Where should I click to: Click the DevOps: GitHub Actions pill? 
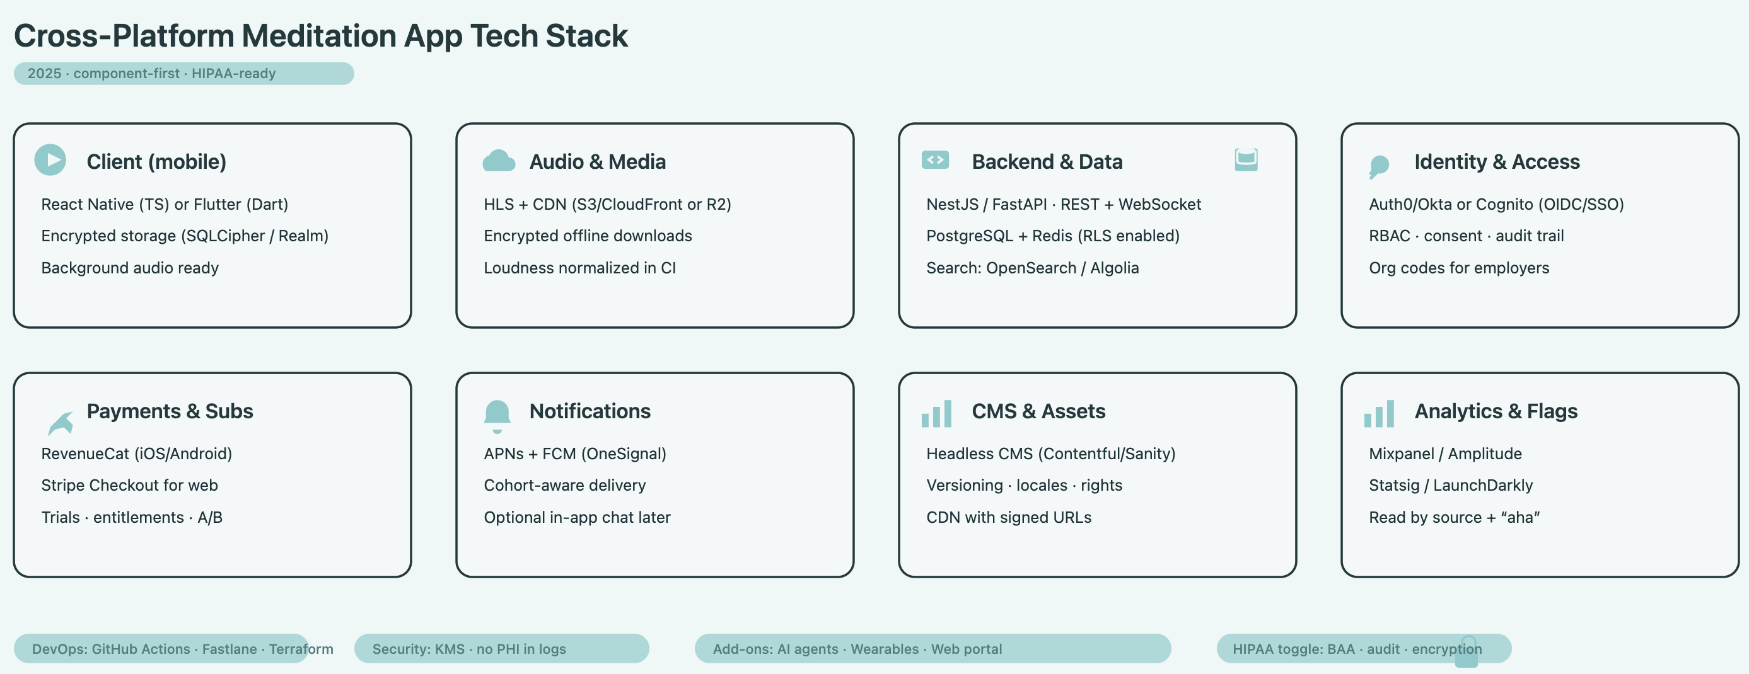(x=161, y=648)
